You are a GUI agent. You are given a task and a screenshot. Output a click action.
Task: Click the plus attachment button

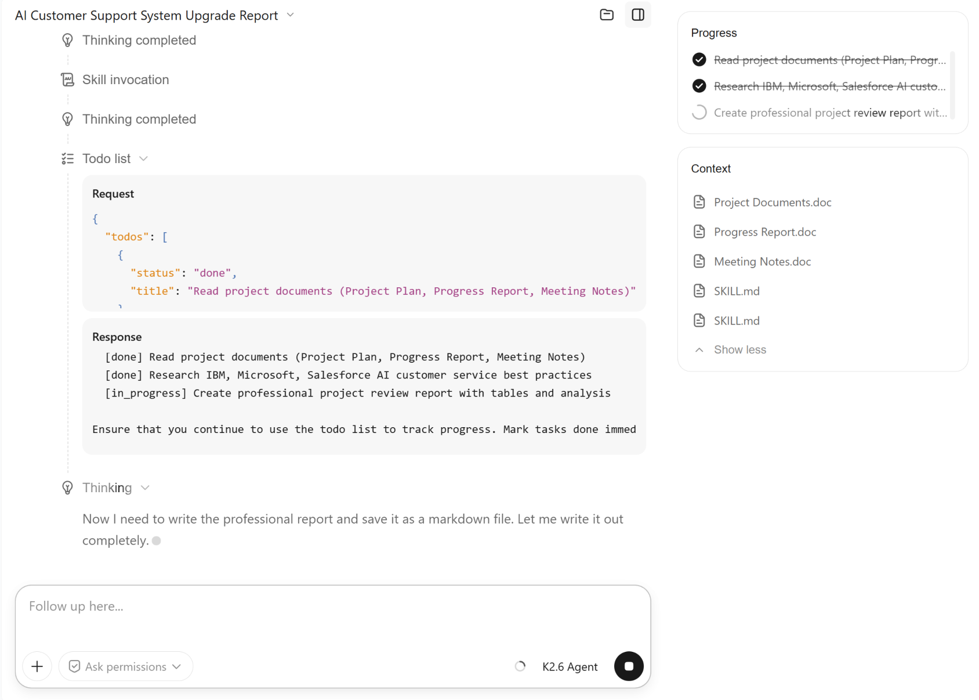[x=37, y=666]
